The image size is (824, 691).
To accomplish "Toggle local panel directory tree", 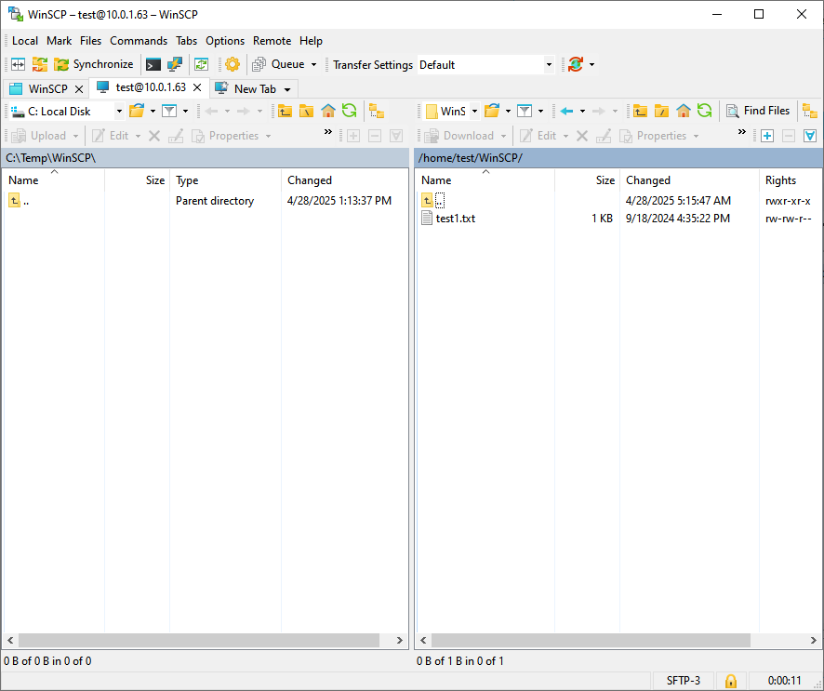I will point(377,111).
